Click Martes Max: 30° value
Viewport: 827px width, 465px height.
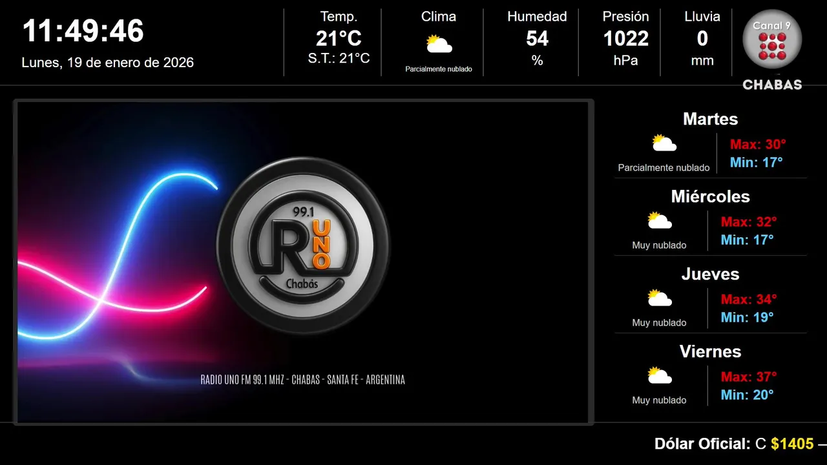pyautogui.click(x=758, y=144)
